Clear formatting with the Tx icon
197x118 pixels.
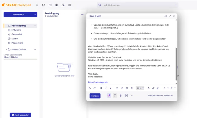coord(148,88)
